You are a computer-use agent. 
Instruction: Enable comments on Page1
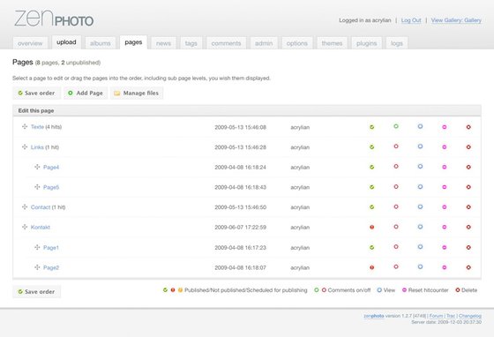396,247
